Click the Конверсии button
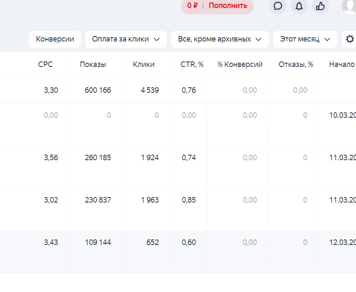 coord(55,39)
